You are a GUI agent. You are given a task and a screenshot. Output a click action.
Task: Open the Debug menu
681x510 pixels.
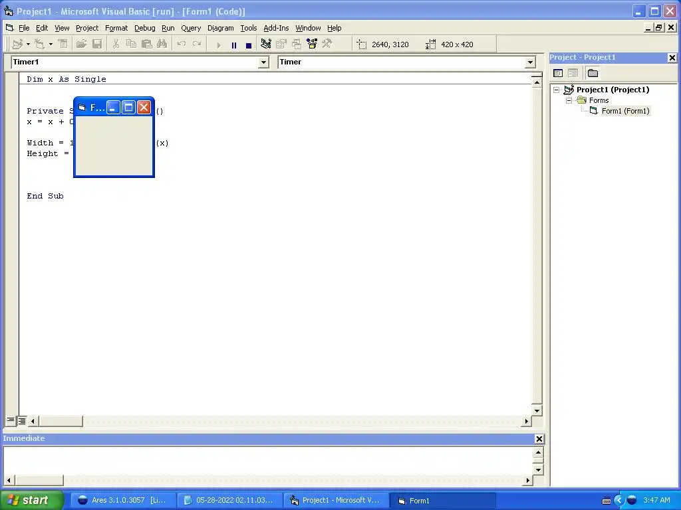tap(144, 28)
